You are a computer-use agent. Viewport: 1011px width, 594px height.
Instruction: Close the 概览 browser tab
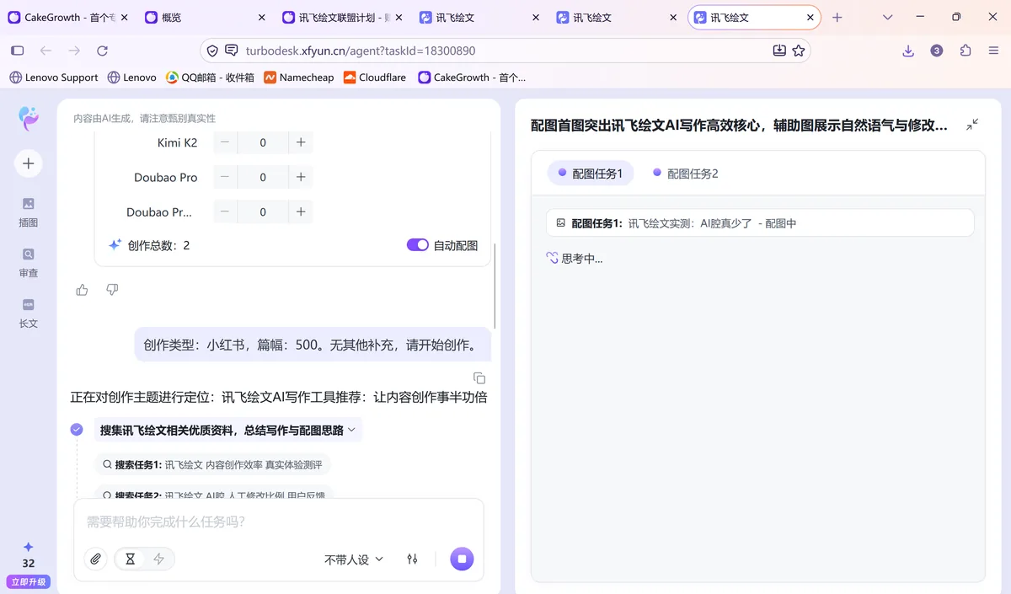(x=261, y=17)
